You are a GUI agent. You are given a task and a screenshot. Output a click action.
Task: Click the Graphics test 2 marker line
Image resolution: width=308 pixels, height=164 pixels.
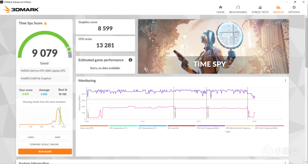click(206, 103)
